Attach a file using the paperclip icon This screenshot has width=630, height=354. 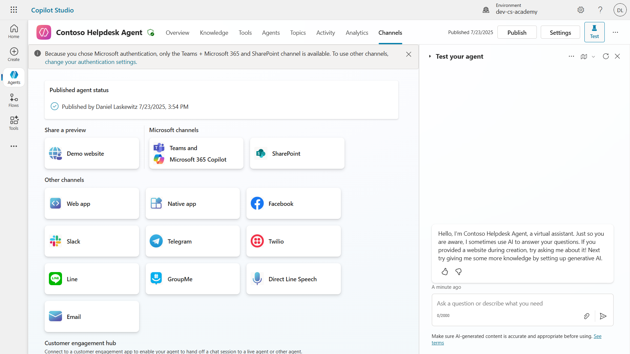[587, 316]
